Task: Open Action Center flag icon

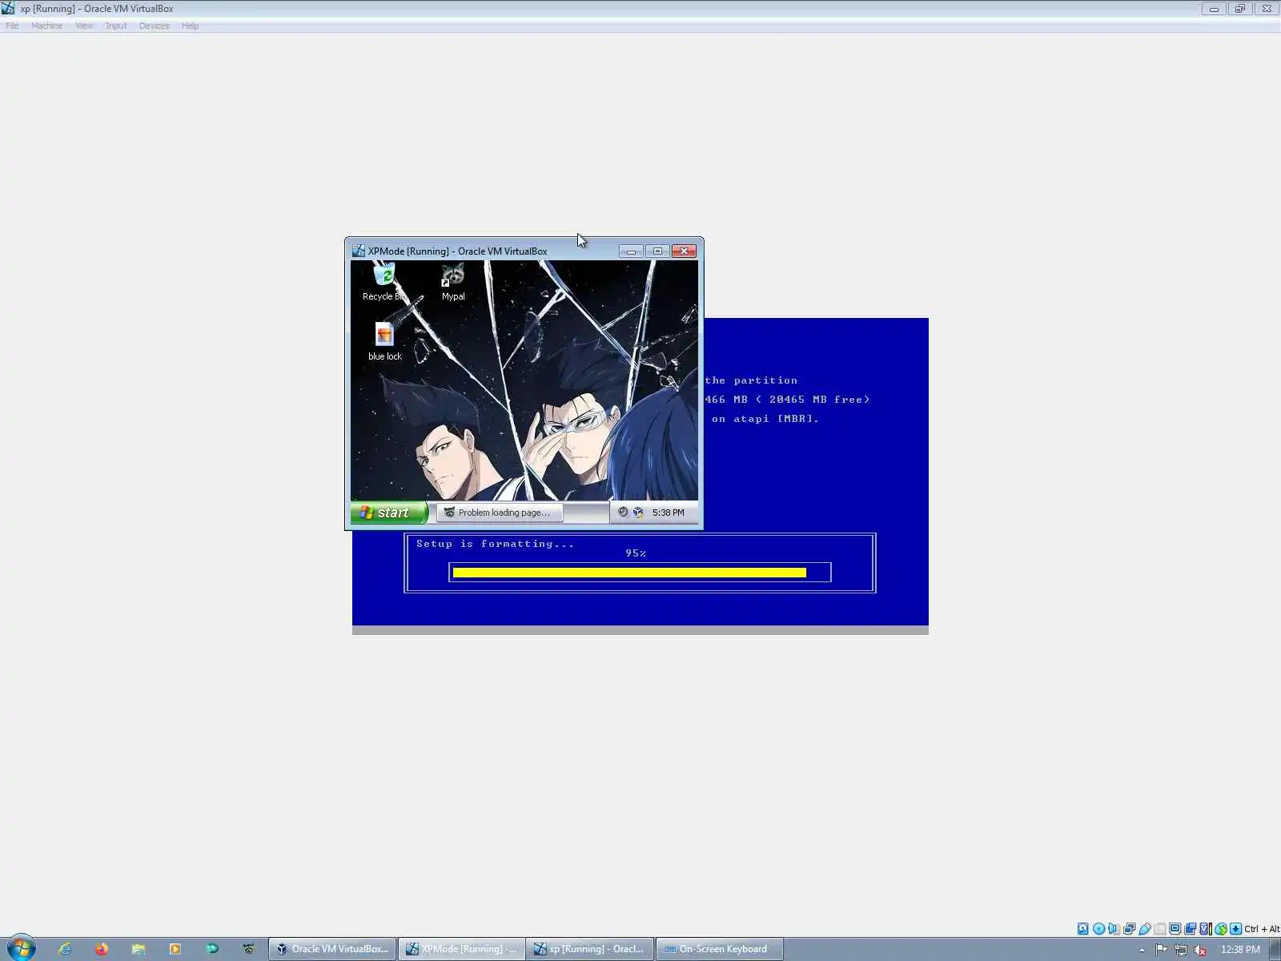Action: tap(1161, 950)
